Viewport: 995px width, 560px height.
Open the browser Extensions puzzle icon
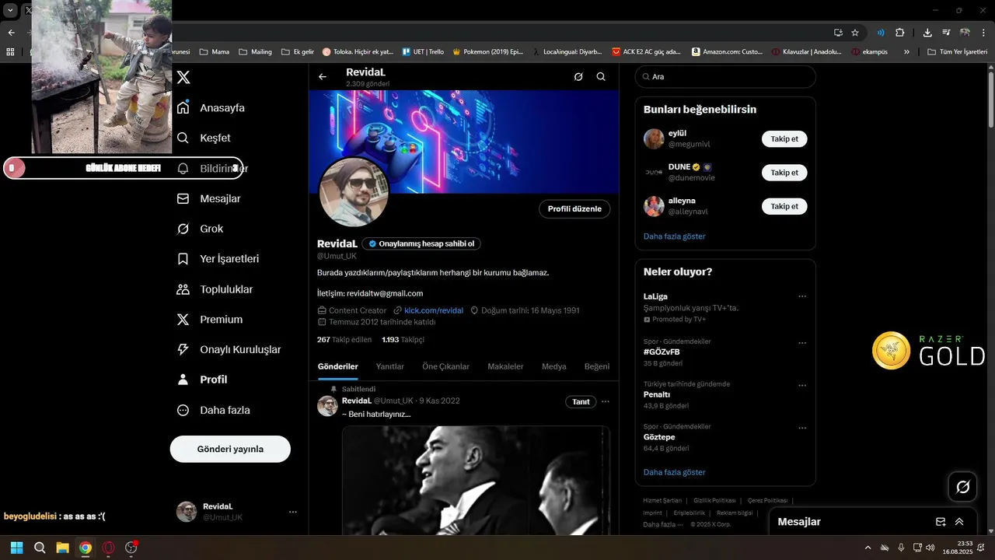tap(900, 33)
